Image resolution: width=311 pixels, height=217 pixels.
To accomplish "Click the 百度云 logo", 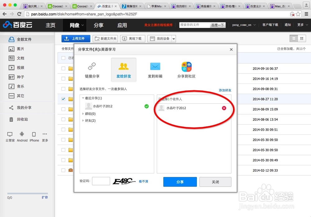I will 17,25.
